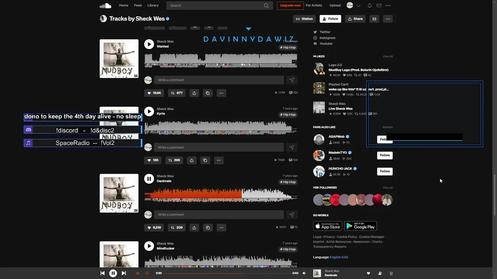Viewport: 497px width, 279px height.
Task: Click the SoundCloud logo
Action: tap(105, 5)
